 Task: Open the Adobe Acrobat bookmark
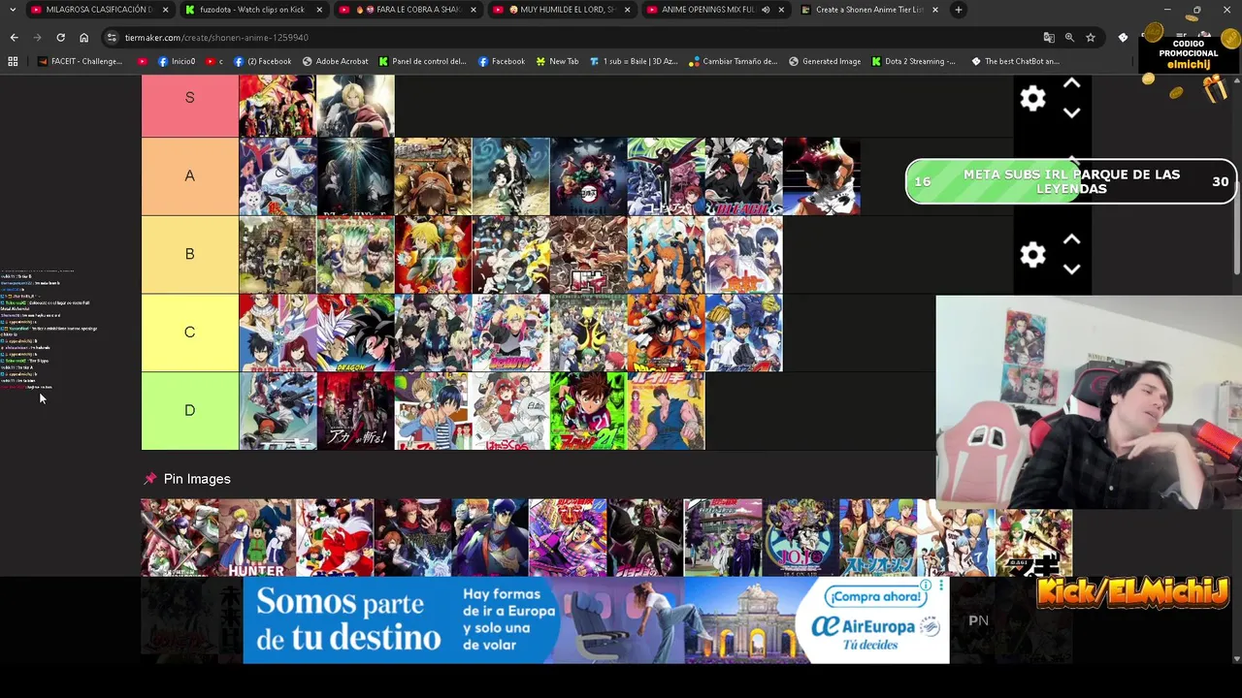[335, 61]
